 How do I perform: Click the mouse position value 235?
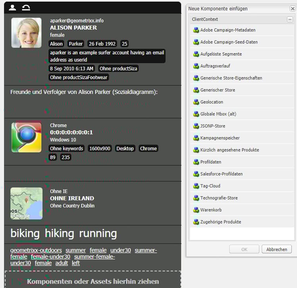(66, 157)
